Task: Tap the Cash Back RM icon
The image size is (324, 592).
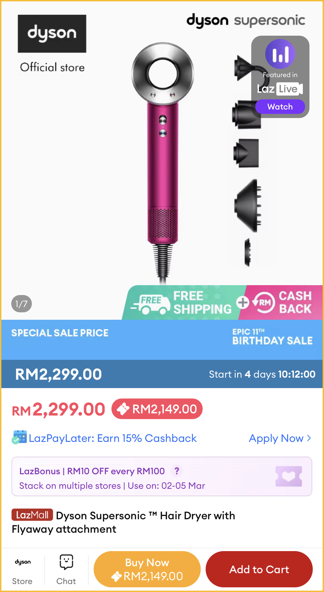Action: [264, 302]
